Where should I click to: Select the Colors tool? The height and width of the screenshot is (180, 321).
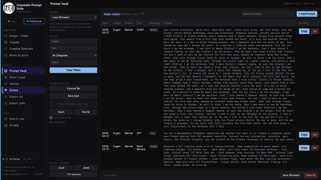point(24,90)
